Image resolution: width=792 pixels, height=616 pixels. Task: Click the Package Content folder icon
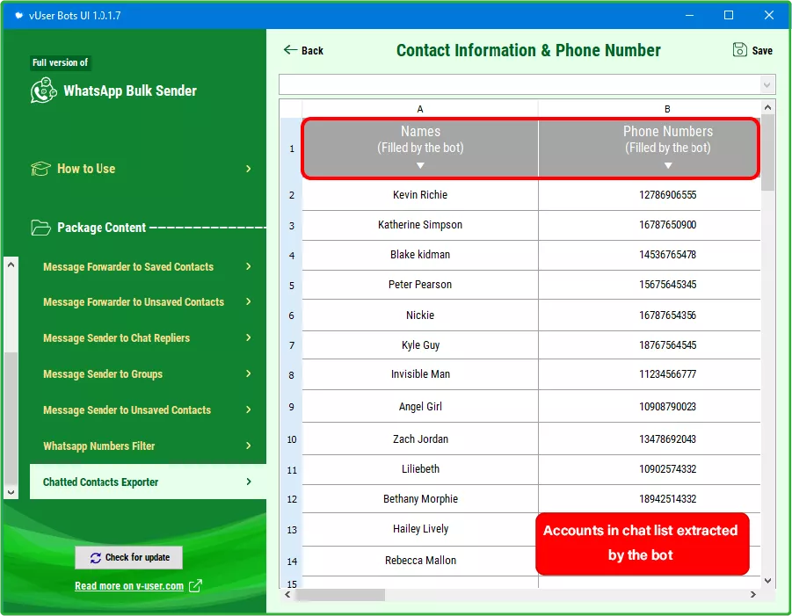click(x=40, y=228)
